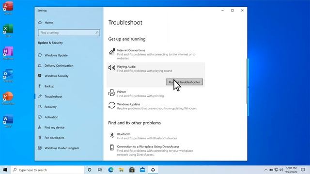Open Recovery settings page

pyautogui.click(x=50, y=107)
